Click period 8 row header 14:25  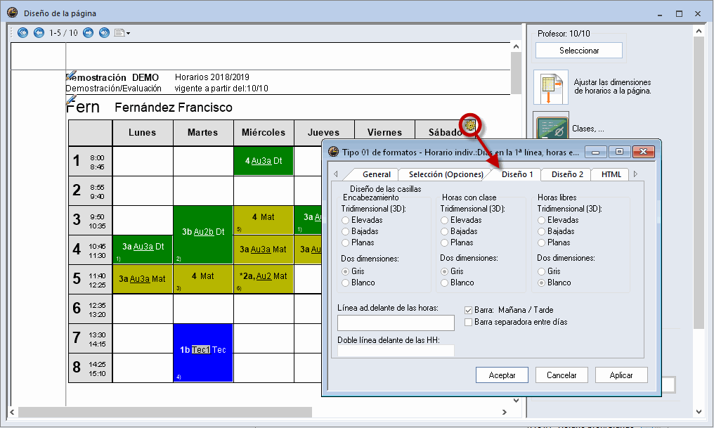(90, 368)
